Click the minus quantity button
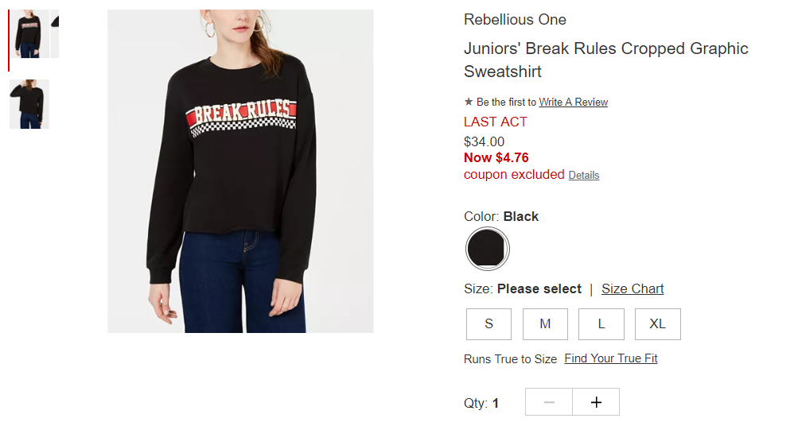 point(549,402)
